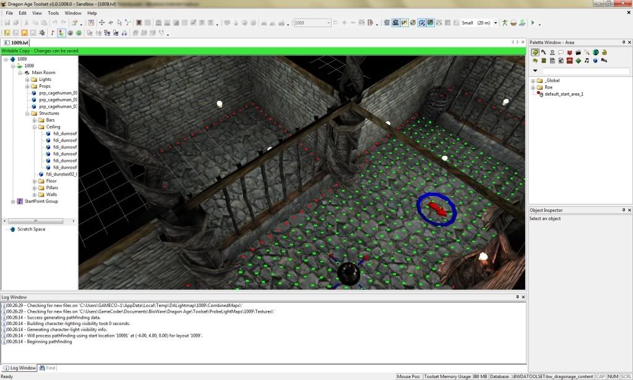Click the palette search input field
The width and height of the screenshot is (633, 380).
coord(585,71)
